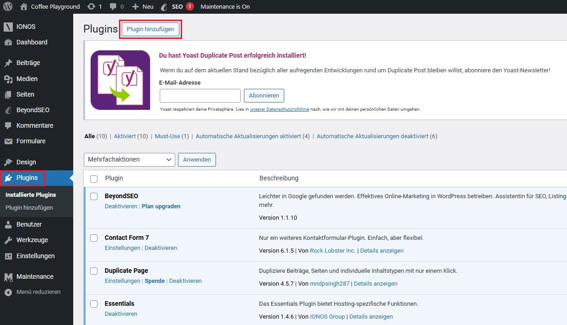Open unserer Datenschutzrichtlinie link

pyautogui.click(x=280, y=109)
